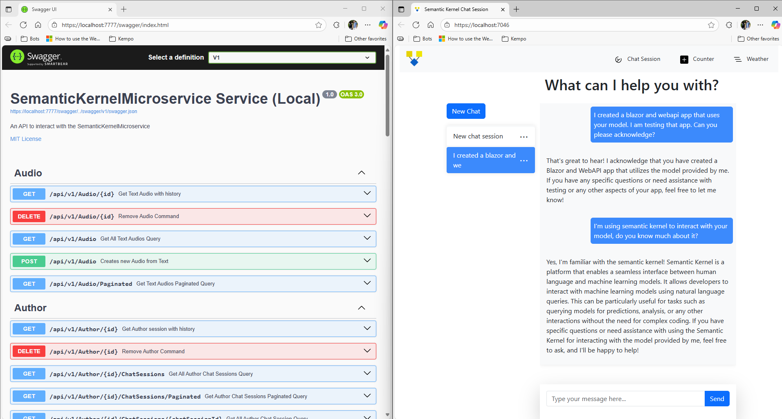Click home button in Chat Session browser window

(431, 25)
